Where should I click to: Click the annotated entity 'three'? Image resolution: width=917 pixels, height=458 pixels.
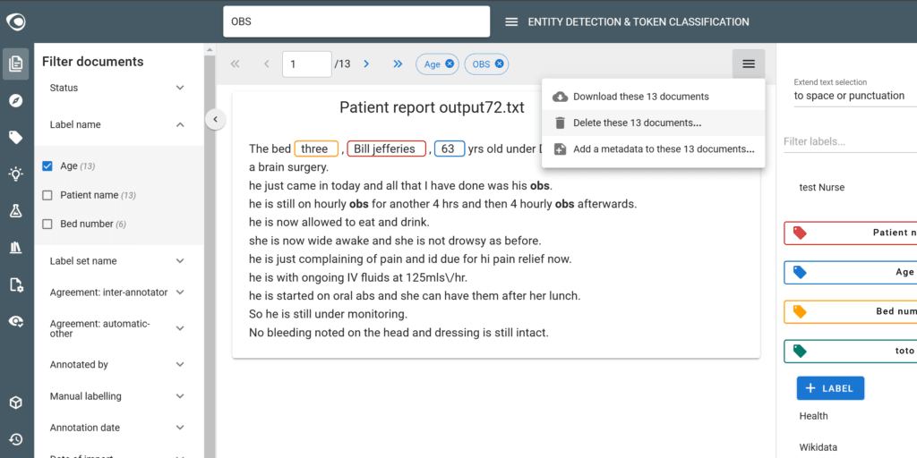pos(316,149)
